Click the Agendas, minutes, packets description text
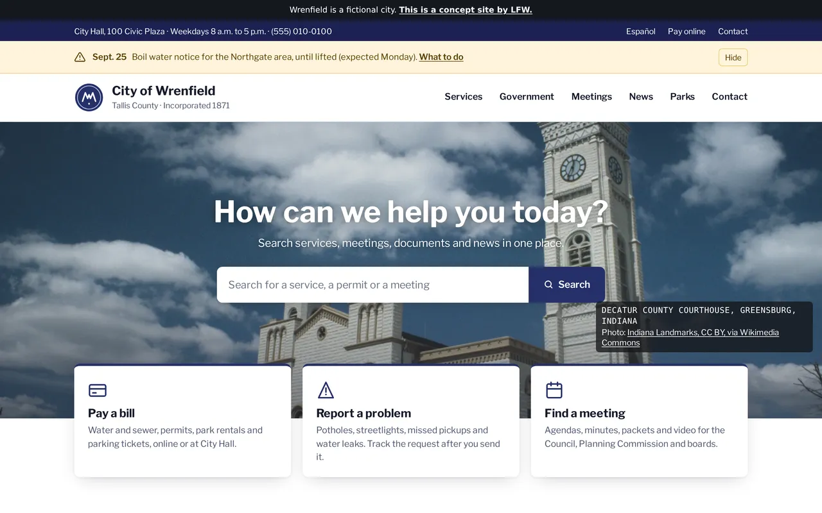This screenshot has height=513, width=822. (x=634, y=437)
